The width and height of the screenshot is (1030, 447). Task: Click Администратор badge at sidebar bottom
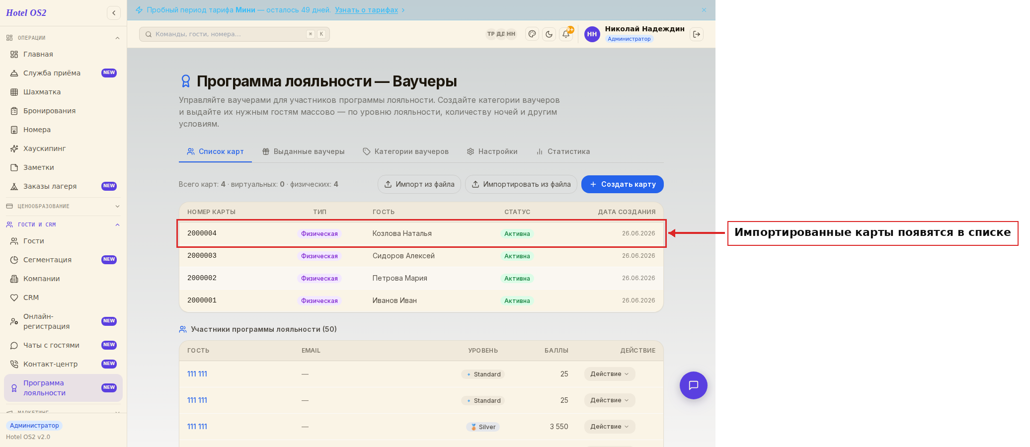[34, 426]
